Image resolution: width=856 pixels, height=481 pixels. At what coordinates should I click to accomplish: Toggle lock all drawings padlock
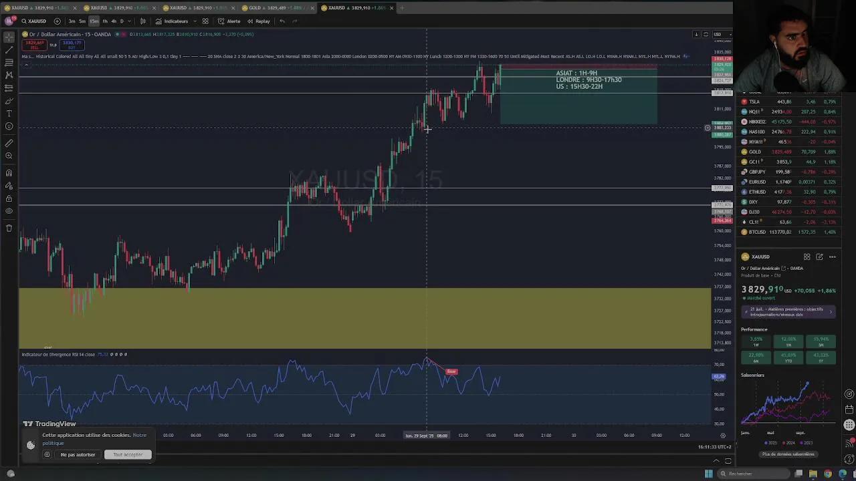(x=9, y=198)
